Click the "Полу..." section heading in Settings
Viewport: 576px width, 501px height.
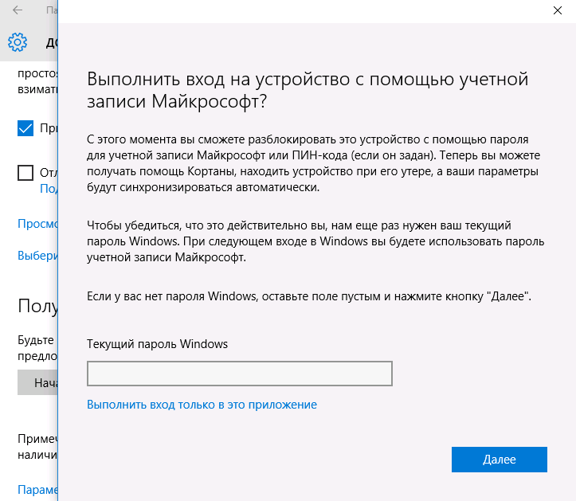pyautogui.click(x=37, y=306)
